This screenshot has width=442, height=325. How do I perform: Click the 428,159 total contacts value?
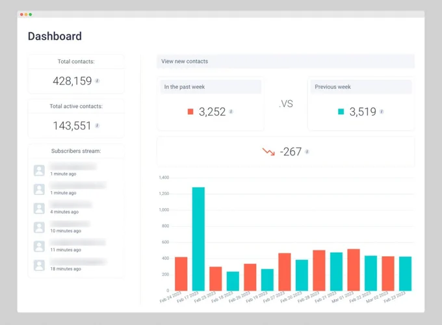pos(72,81)
